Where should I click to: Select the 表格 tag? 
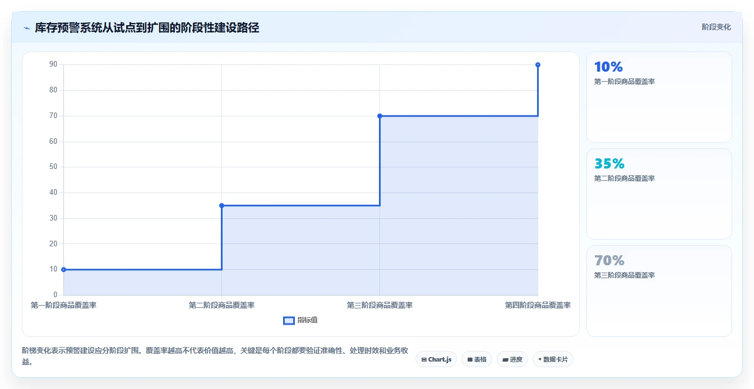point(477,359)
